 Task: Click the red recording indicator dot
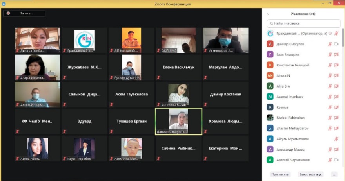pyautogui.click(x=8, y=13)
